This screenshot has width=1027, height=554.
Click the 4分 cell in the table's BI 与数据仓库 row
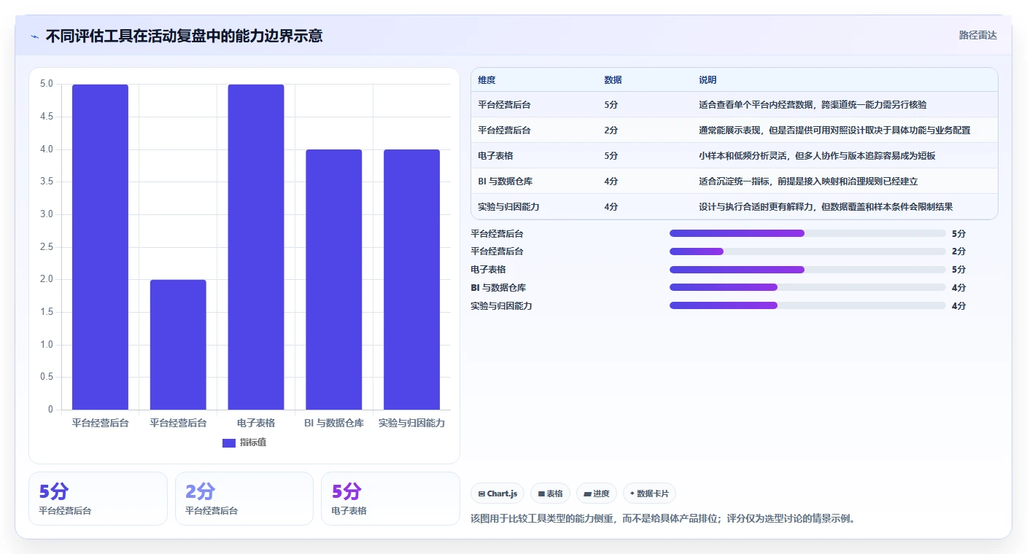point(611,182)
